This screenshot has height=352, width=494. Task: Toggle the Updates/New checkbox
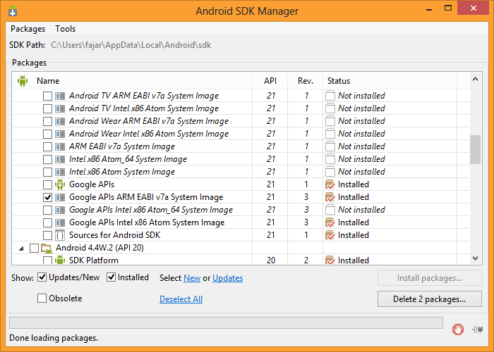click(x=42, y=277)
